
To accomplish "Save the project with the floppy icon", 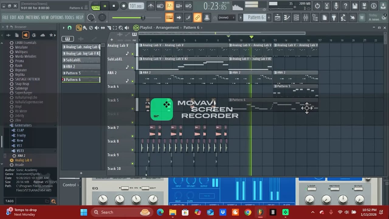I will [x=355, y=6].
